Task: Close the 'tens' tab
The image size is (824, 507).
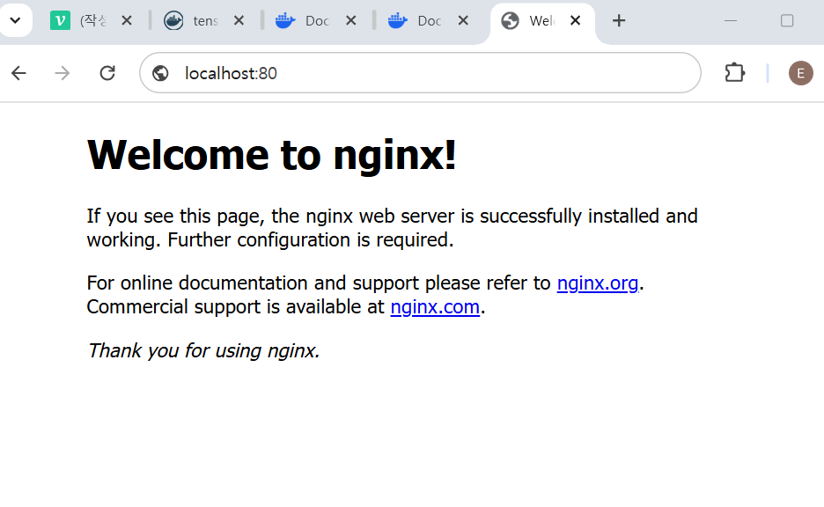Action: pos(239,20)
